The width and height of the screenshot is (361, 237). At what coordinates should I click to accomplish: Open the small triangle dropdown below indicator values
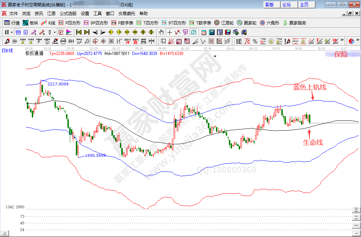[x=215, y=56]
